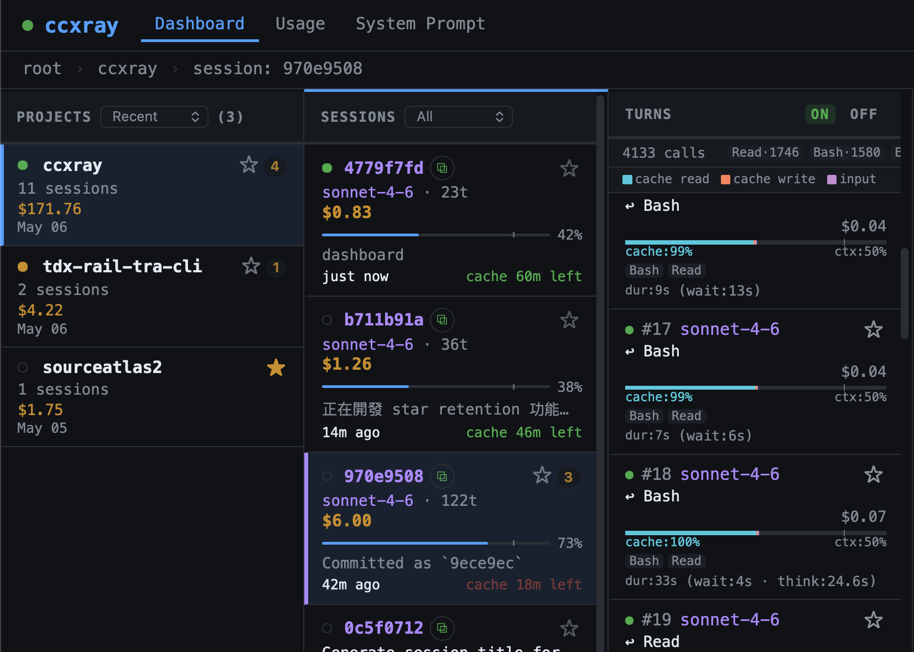Image resolution: width=914 pixels, height=652 pixels.
Task: Click cache write legend swatch
Action: point(725,179)
